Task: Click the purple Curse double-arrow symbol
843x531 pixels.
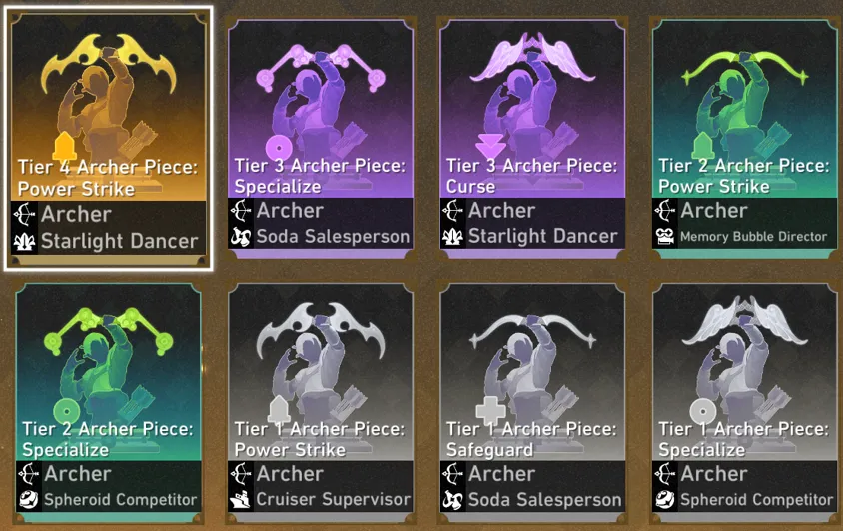Action: tap(490, 148)
